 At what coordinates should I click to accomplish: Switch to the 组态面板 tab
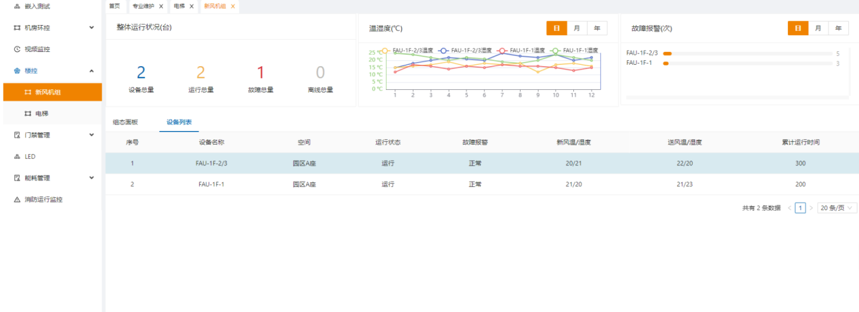tap(125, 122)
